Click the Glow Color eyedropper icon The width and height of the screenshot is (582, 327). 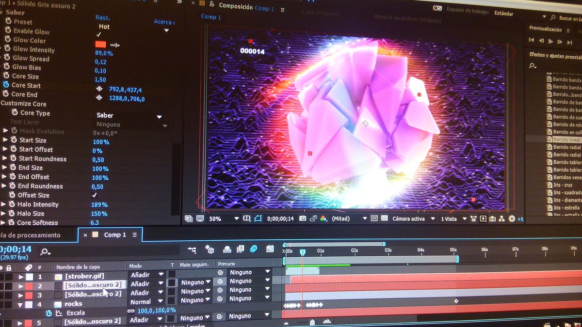[x=114, y=45]
